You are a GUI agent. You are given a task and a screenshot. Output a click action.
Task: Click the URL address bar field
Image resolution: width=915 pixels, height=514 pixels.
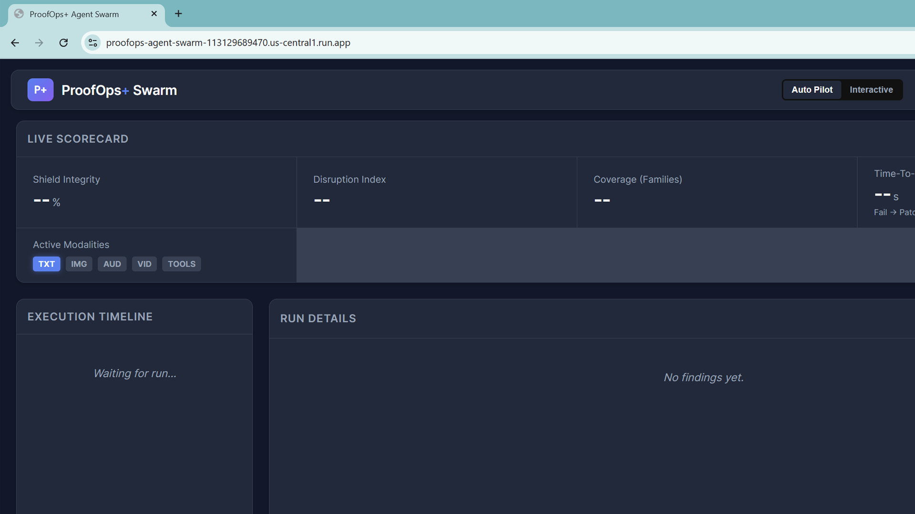pyautogui.click(x=429, y=43)
